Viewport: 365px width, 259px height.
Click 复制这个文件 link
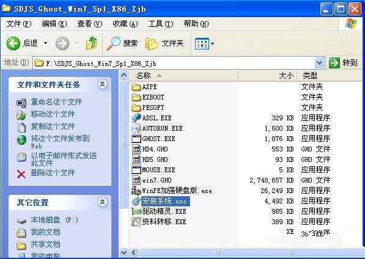pyautogui.click(x=53, y=126)
